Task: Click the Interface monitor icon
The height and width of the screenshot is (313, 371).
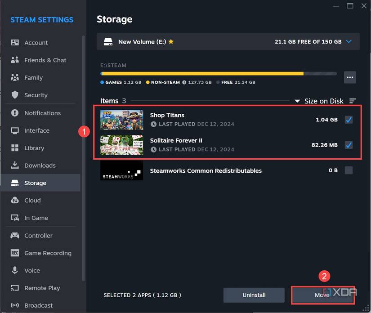Action: [x=15, y=130]
